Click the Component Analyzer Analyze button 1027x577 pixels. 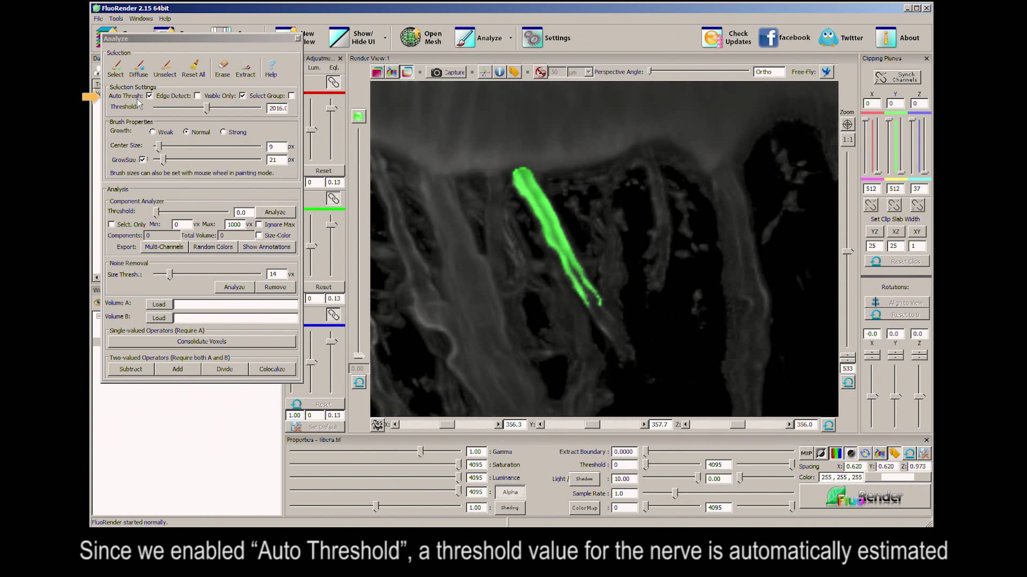coord(275,212)
